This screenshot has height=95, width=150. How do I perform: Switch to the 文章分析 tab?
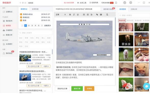134,9
